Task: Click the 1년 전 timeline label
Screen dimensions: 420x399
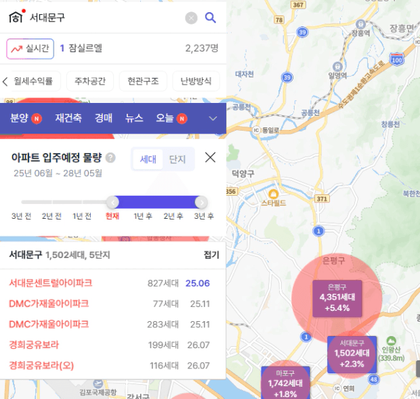Action: [x=82, y=216]
